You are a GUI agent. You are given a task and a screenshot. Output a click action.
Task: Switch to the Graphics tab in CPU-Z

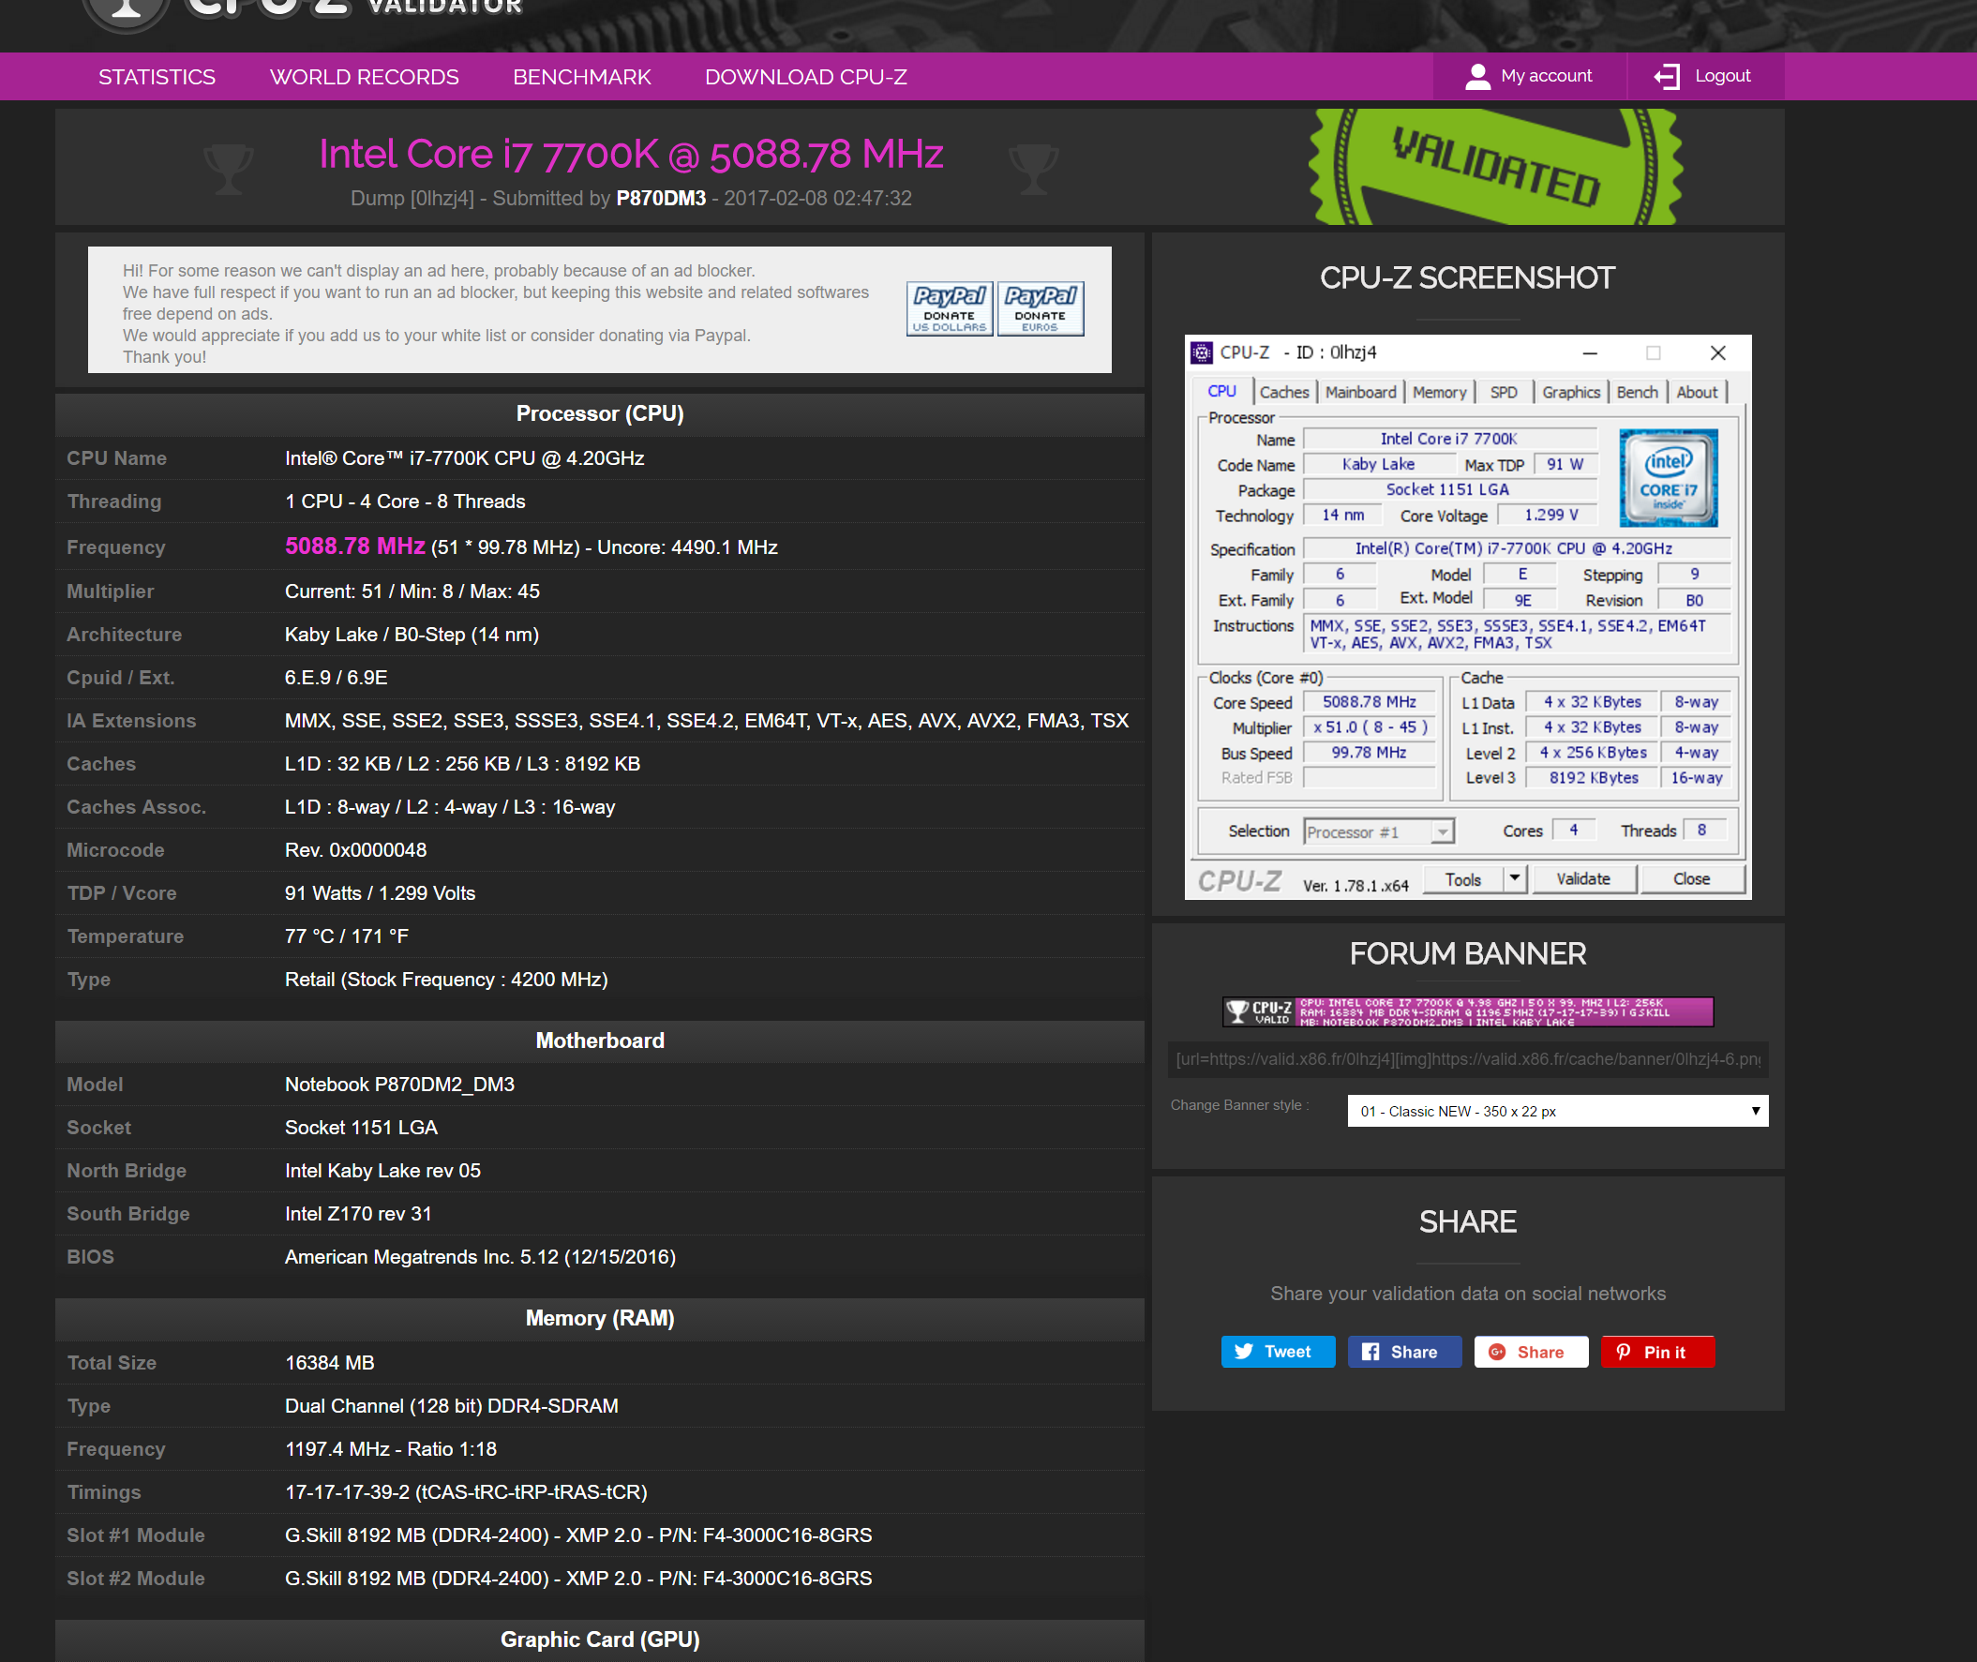[1570, 392]
